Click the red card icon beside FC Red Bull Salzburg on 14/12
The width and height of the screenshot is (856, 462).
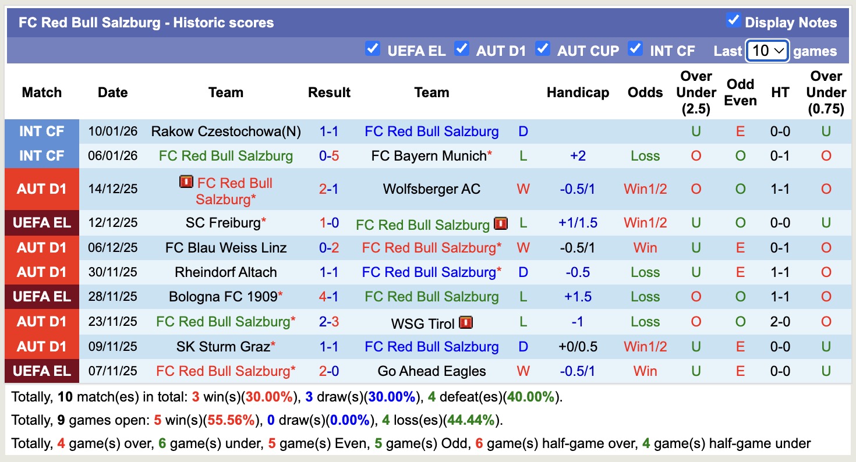(185, 182)
